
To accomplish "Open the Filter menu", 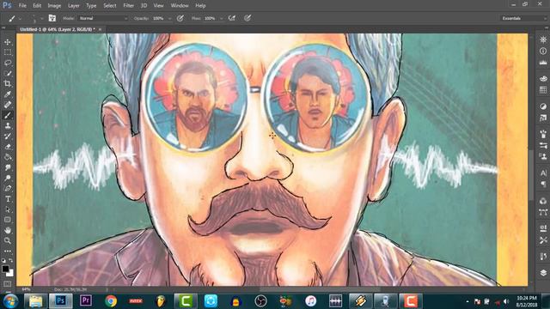I will point(128,6).
